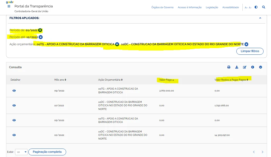Open the Legislação link
271x157 pixels.
tap(212, 7)
